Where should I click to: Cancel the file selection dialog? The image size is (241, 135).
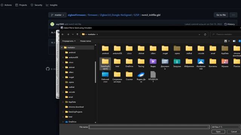[x=234, y=132]
